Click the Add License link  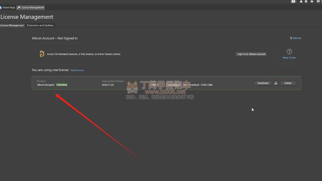coord(77,70)
